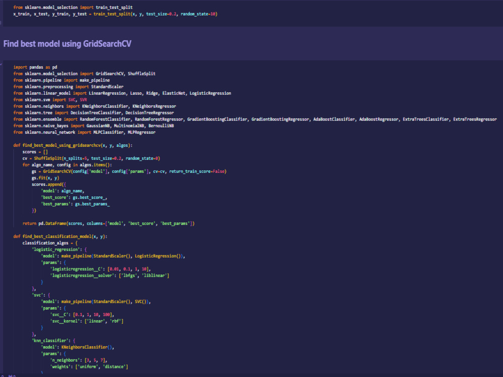Viewport: 503px width, 377px height.
Task: Click the 'return pd.DataFrame' line
Action: [109, 224]
